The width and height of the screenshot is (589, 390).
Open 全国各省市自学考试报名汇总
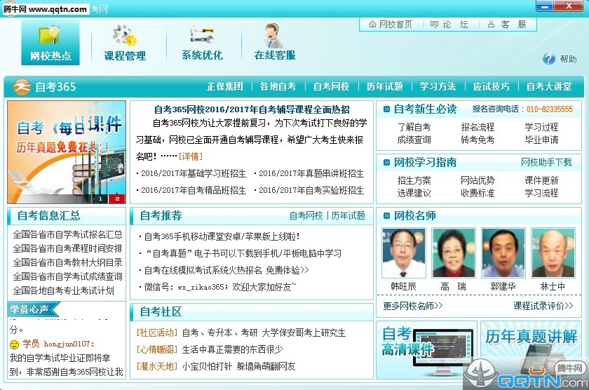coord(67,235)
